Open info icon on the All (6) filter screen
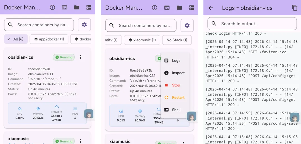 click(52, 7)
